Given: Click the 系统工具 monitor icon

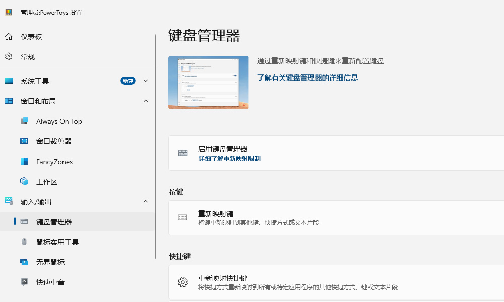Looking at the screenshot, I should [9, 81].
